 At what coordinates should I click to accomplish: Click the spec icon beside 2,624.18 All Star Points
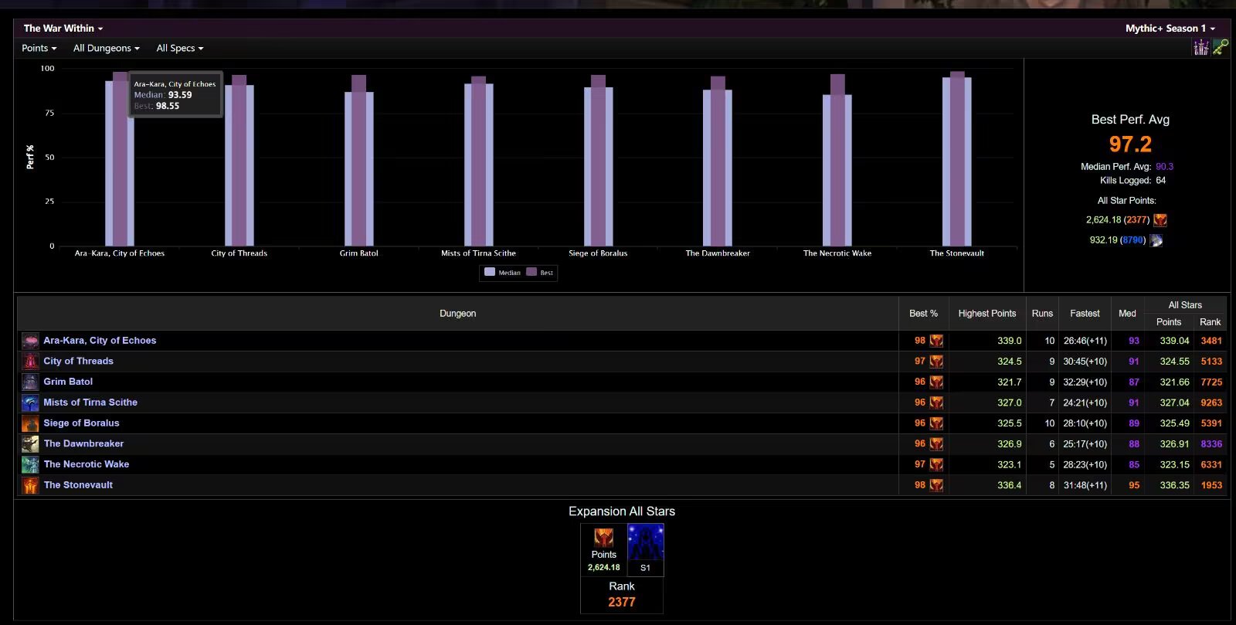click(1160, 220)
